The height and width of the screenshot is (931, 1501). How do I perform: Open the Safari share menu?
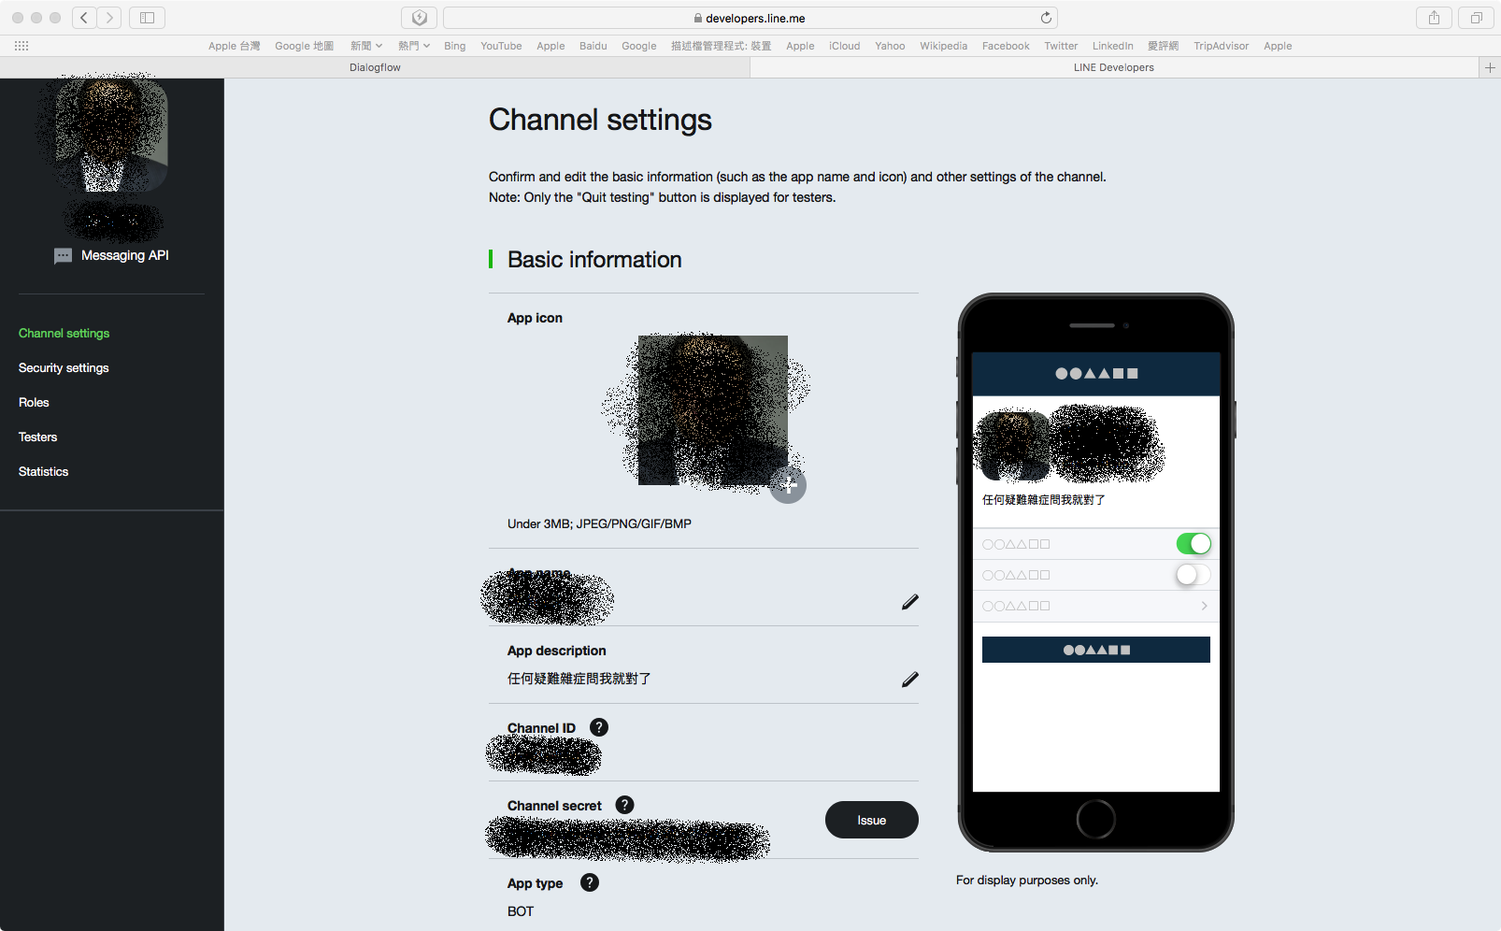[x=1433, y=17]
